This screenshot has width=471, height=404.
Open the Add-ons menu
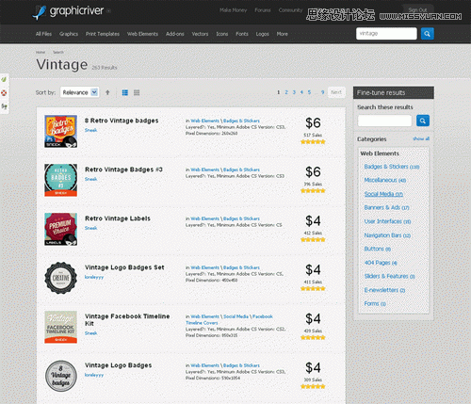175,34
